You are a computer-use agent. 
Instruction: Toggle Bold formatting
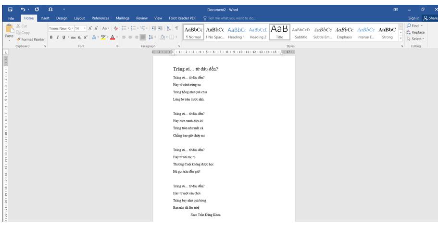pos(51,37)
